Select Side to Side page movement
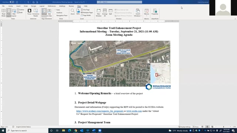 (49, 13)
